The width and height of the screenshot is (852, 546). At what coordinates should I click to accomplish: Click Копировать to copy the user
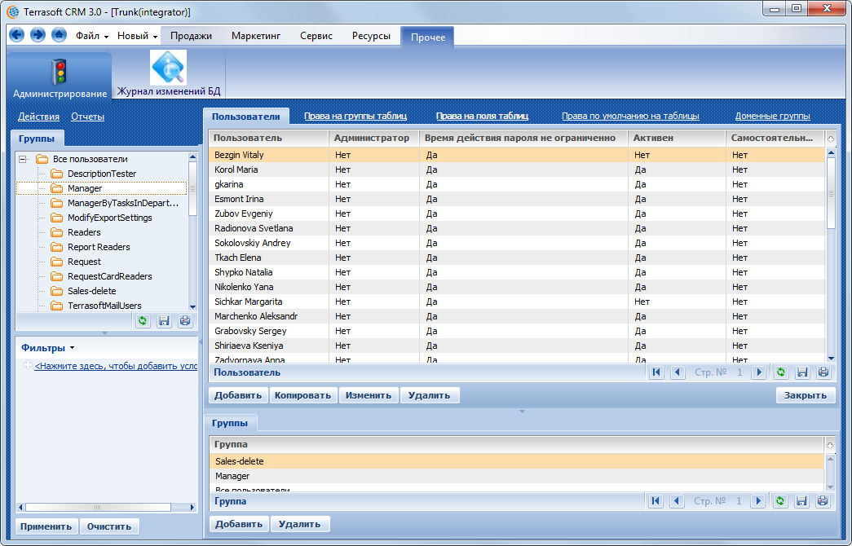coord(302,395)
